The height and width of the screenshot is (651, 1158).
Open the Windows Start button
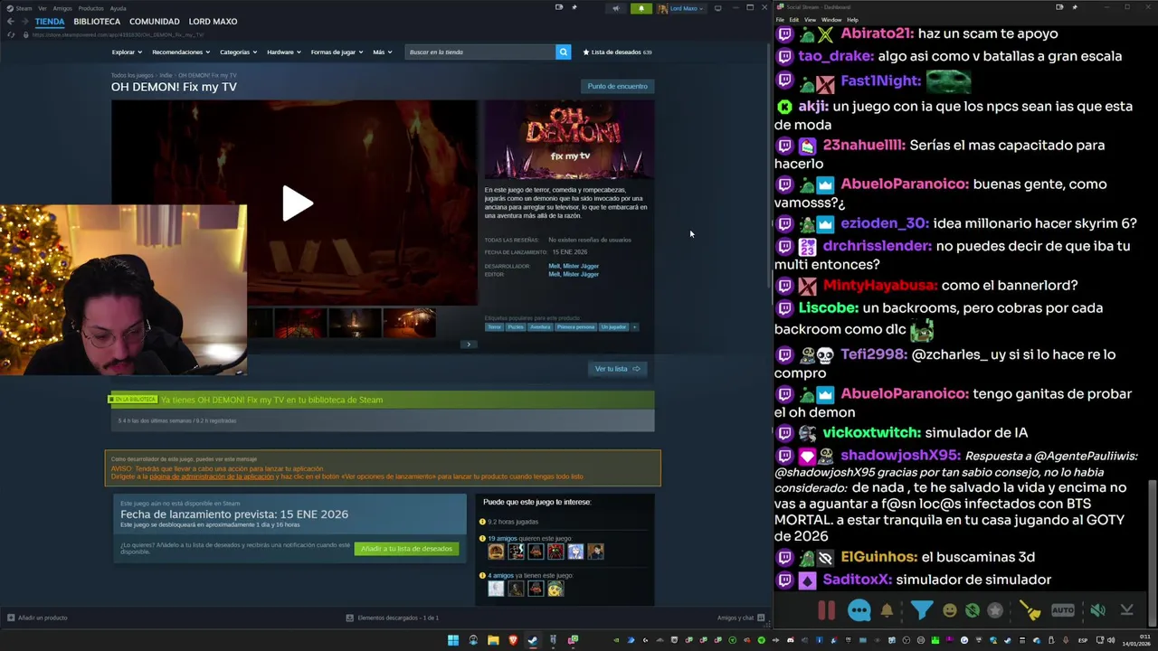click(x=453, y=640)
